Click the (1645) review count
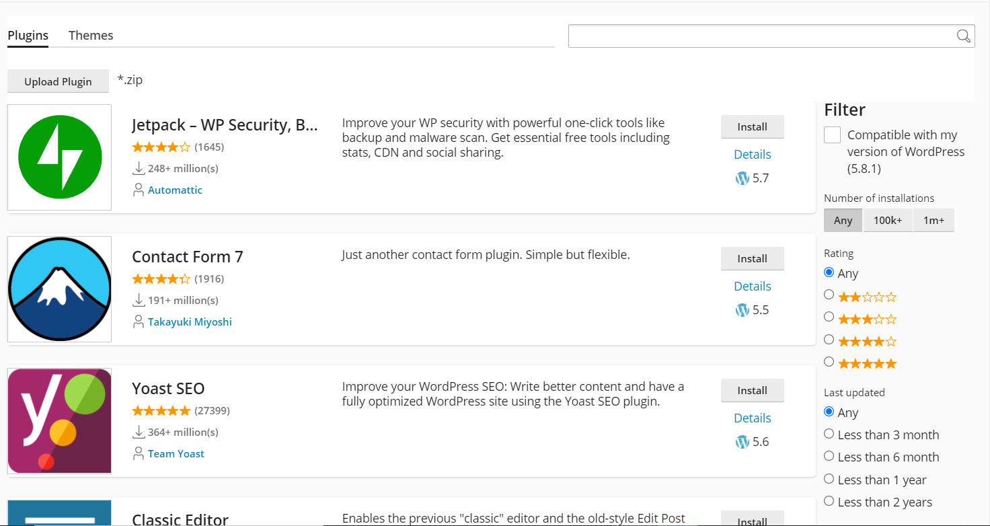Image resolution: width=990 pixels, height=526 pixels. [x=209, y=147]
